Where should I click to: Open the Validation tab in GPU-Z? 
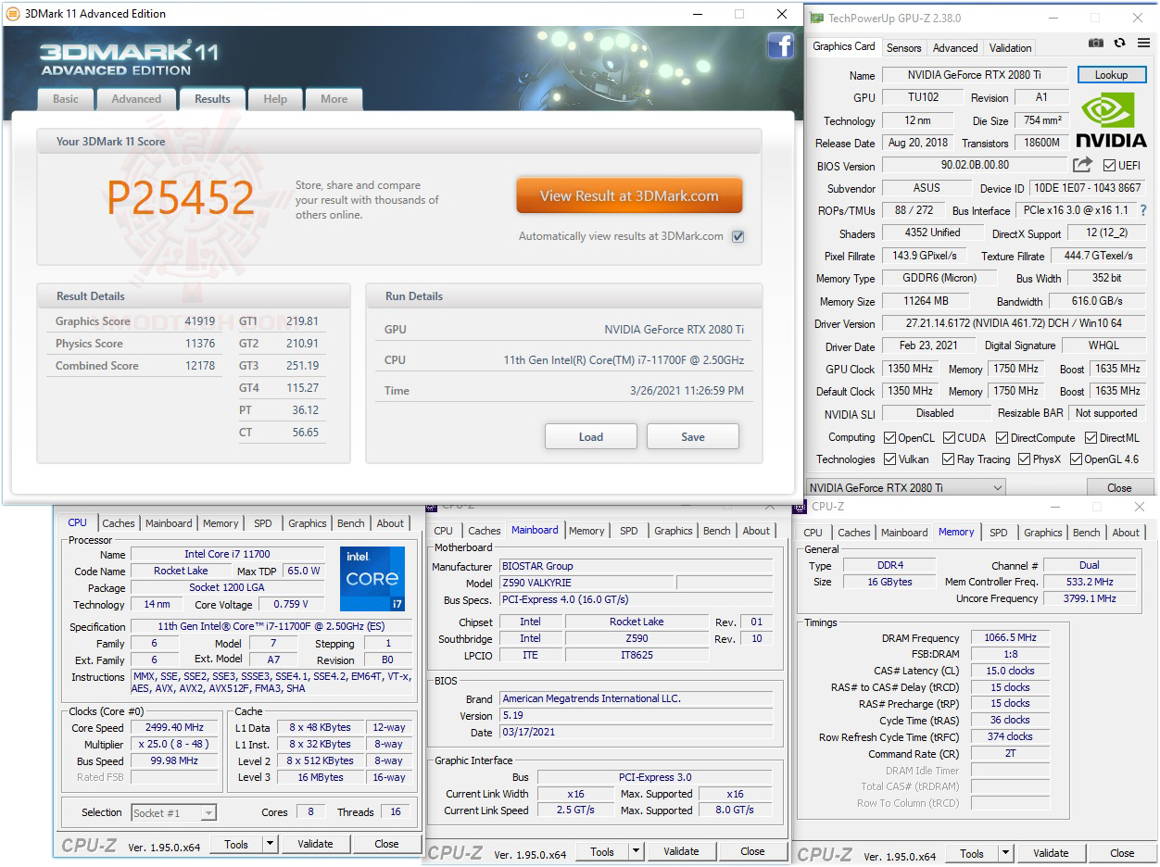coord(1010,48)
